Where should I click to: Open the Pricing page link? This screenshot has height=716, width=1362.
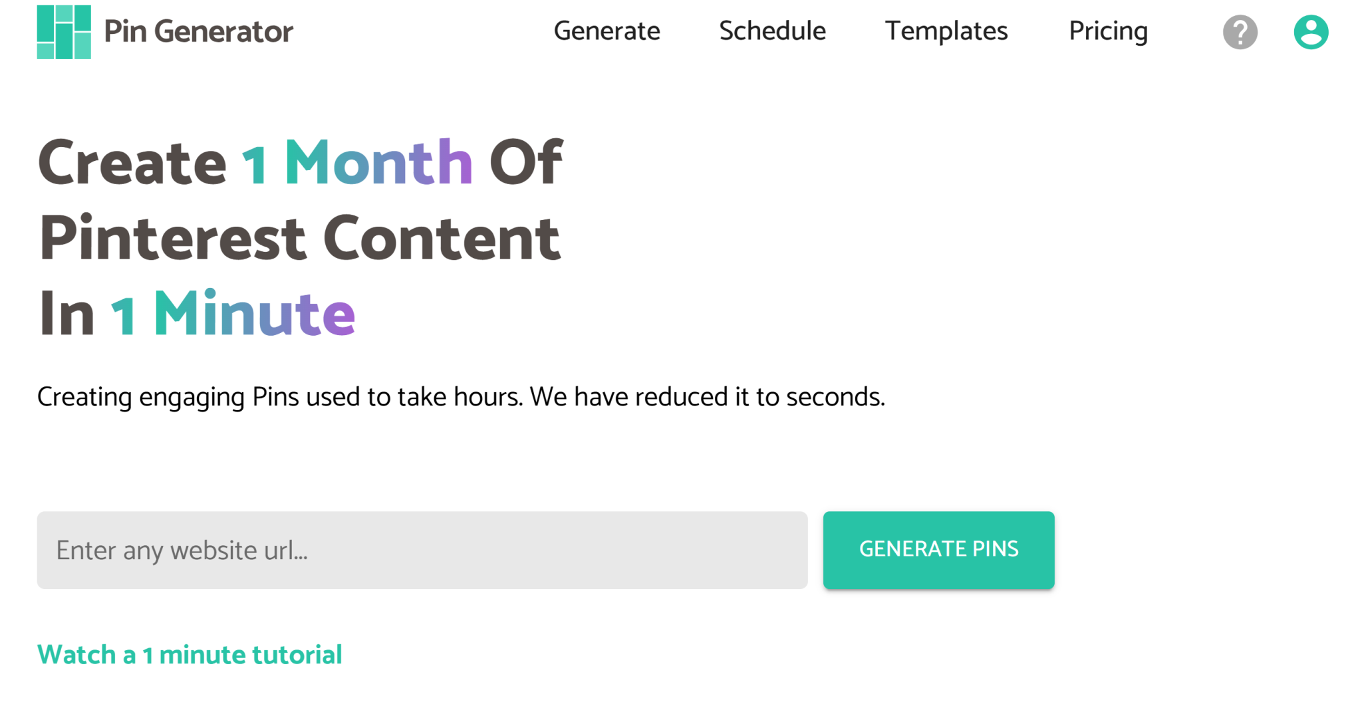pos(1108,31)
